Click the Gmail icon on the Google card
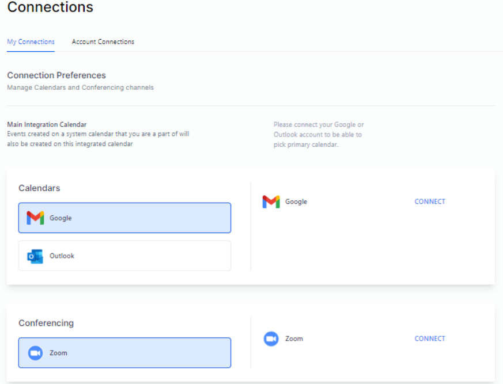Screen dimensions: 503x384 click(34, 218)
